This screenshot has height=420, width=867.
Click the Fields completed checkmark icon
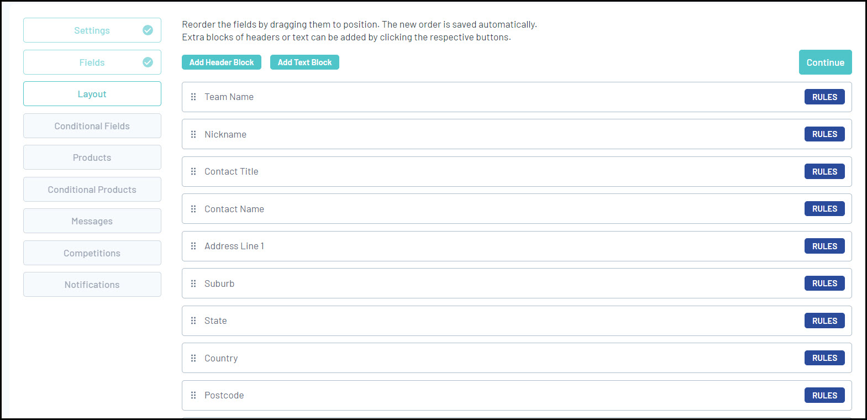tap(148, 62)
